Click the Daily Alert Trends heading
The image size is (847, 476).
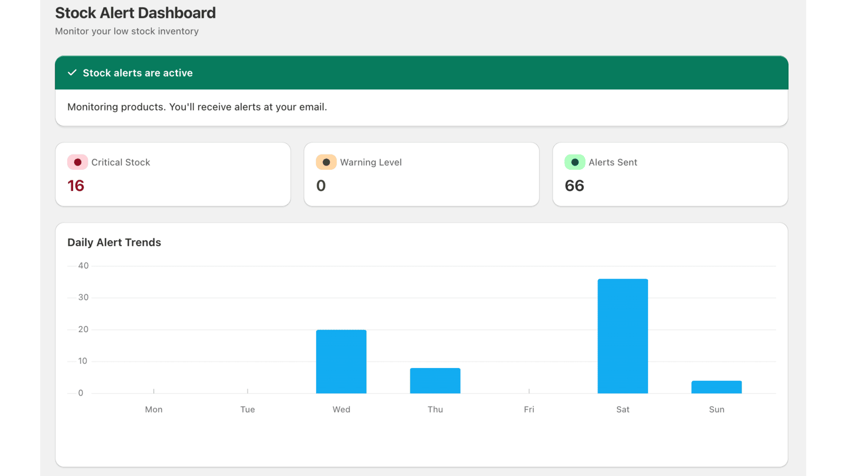point(114,242)
